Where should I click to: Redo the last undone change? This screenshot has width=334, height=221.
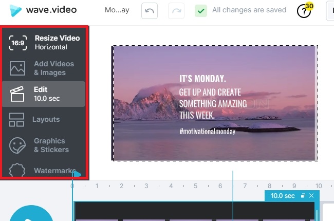(x=176, y=11)
